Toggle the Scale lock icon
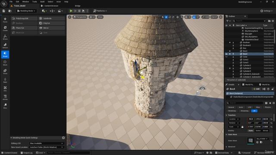The image size is (276, 155). click(242, 127)
